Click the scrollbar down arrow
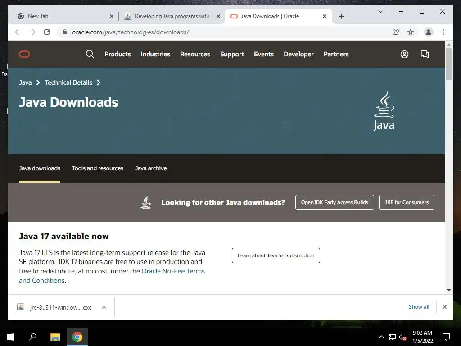461x346 pixels. tap(449, 290)
